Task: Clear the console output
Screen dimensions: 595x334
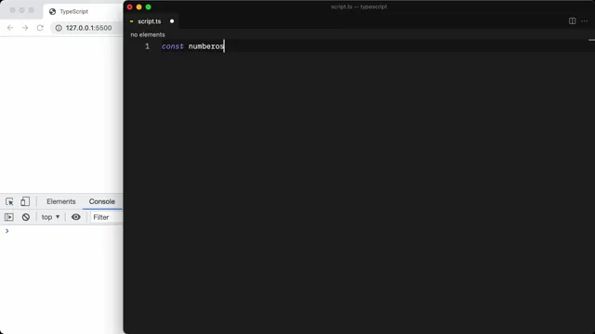Action: pos(26,217)
